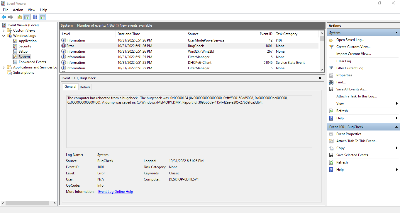This screenshot has width=400, height=213.
Task: Click Attach a Task To this Log
Action: click(357, 96)
